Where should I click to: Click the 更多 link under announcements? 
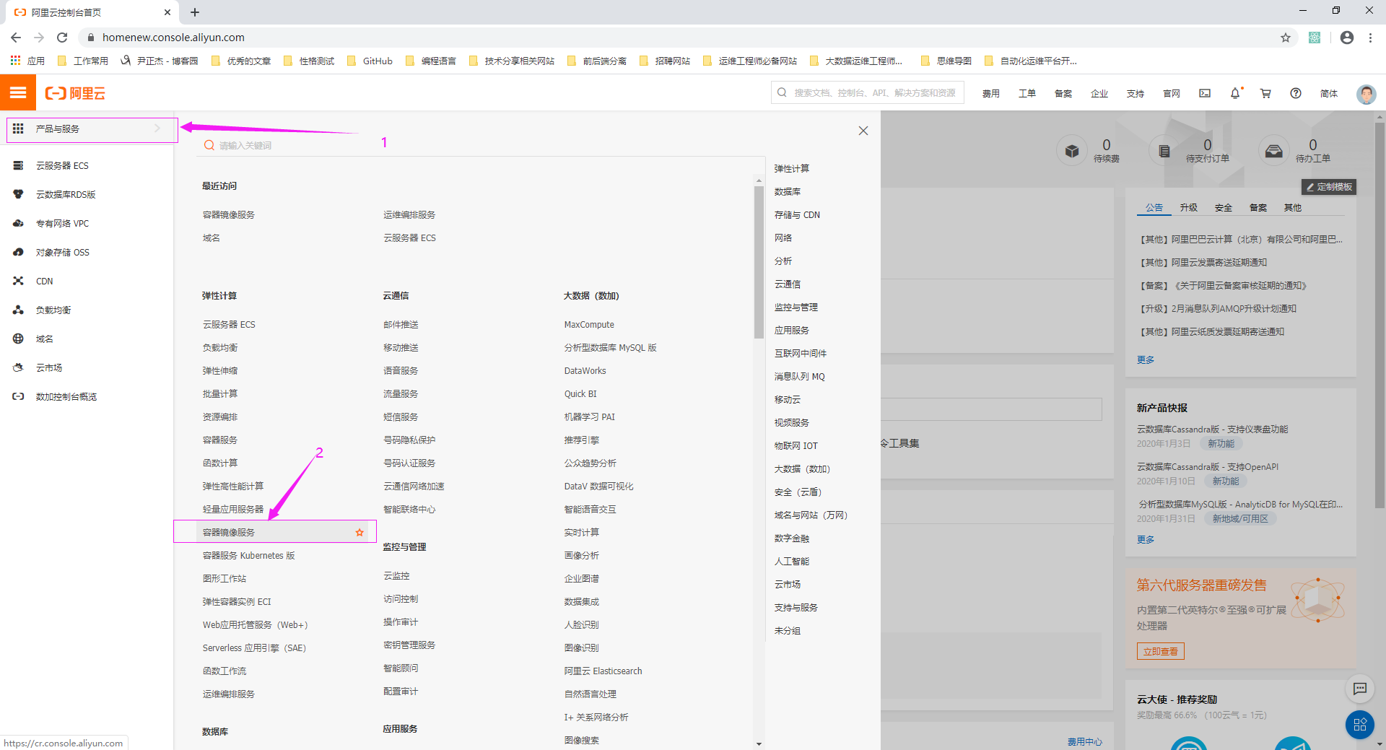pos(1146,360)
